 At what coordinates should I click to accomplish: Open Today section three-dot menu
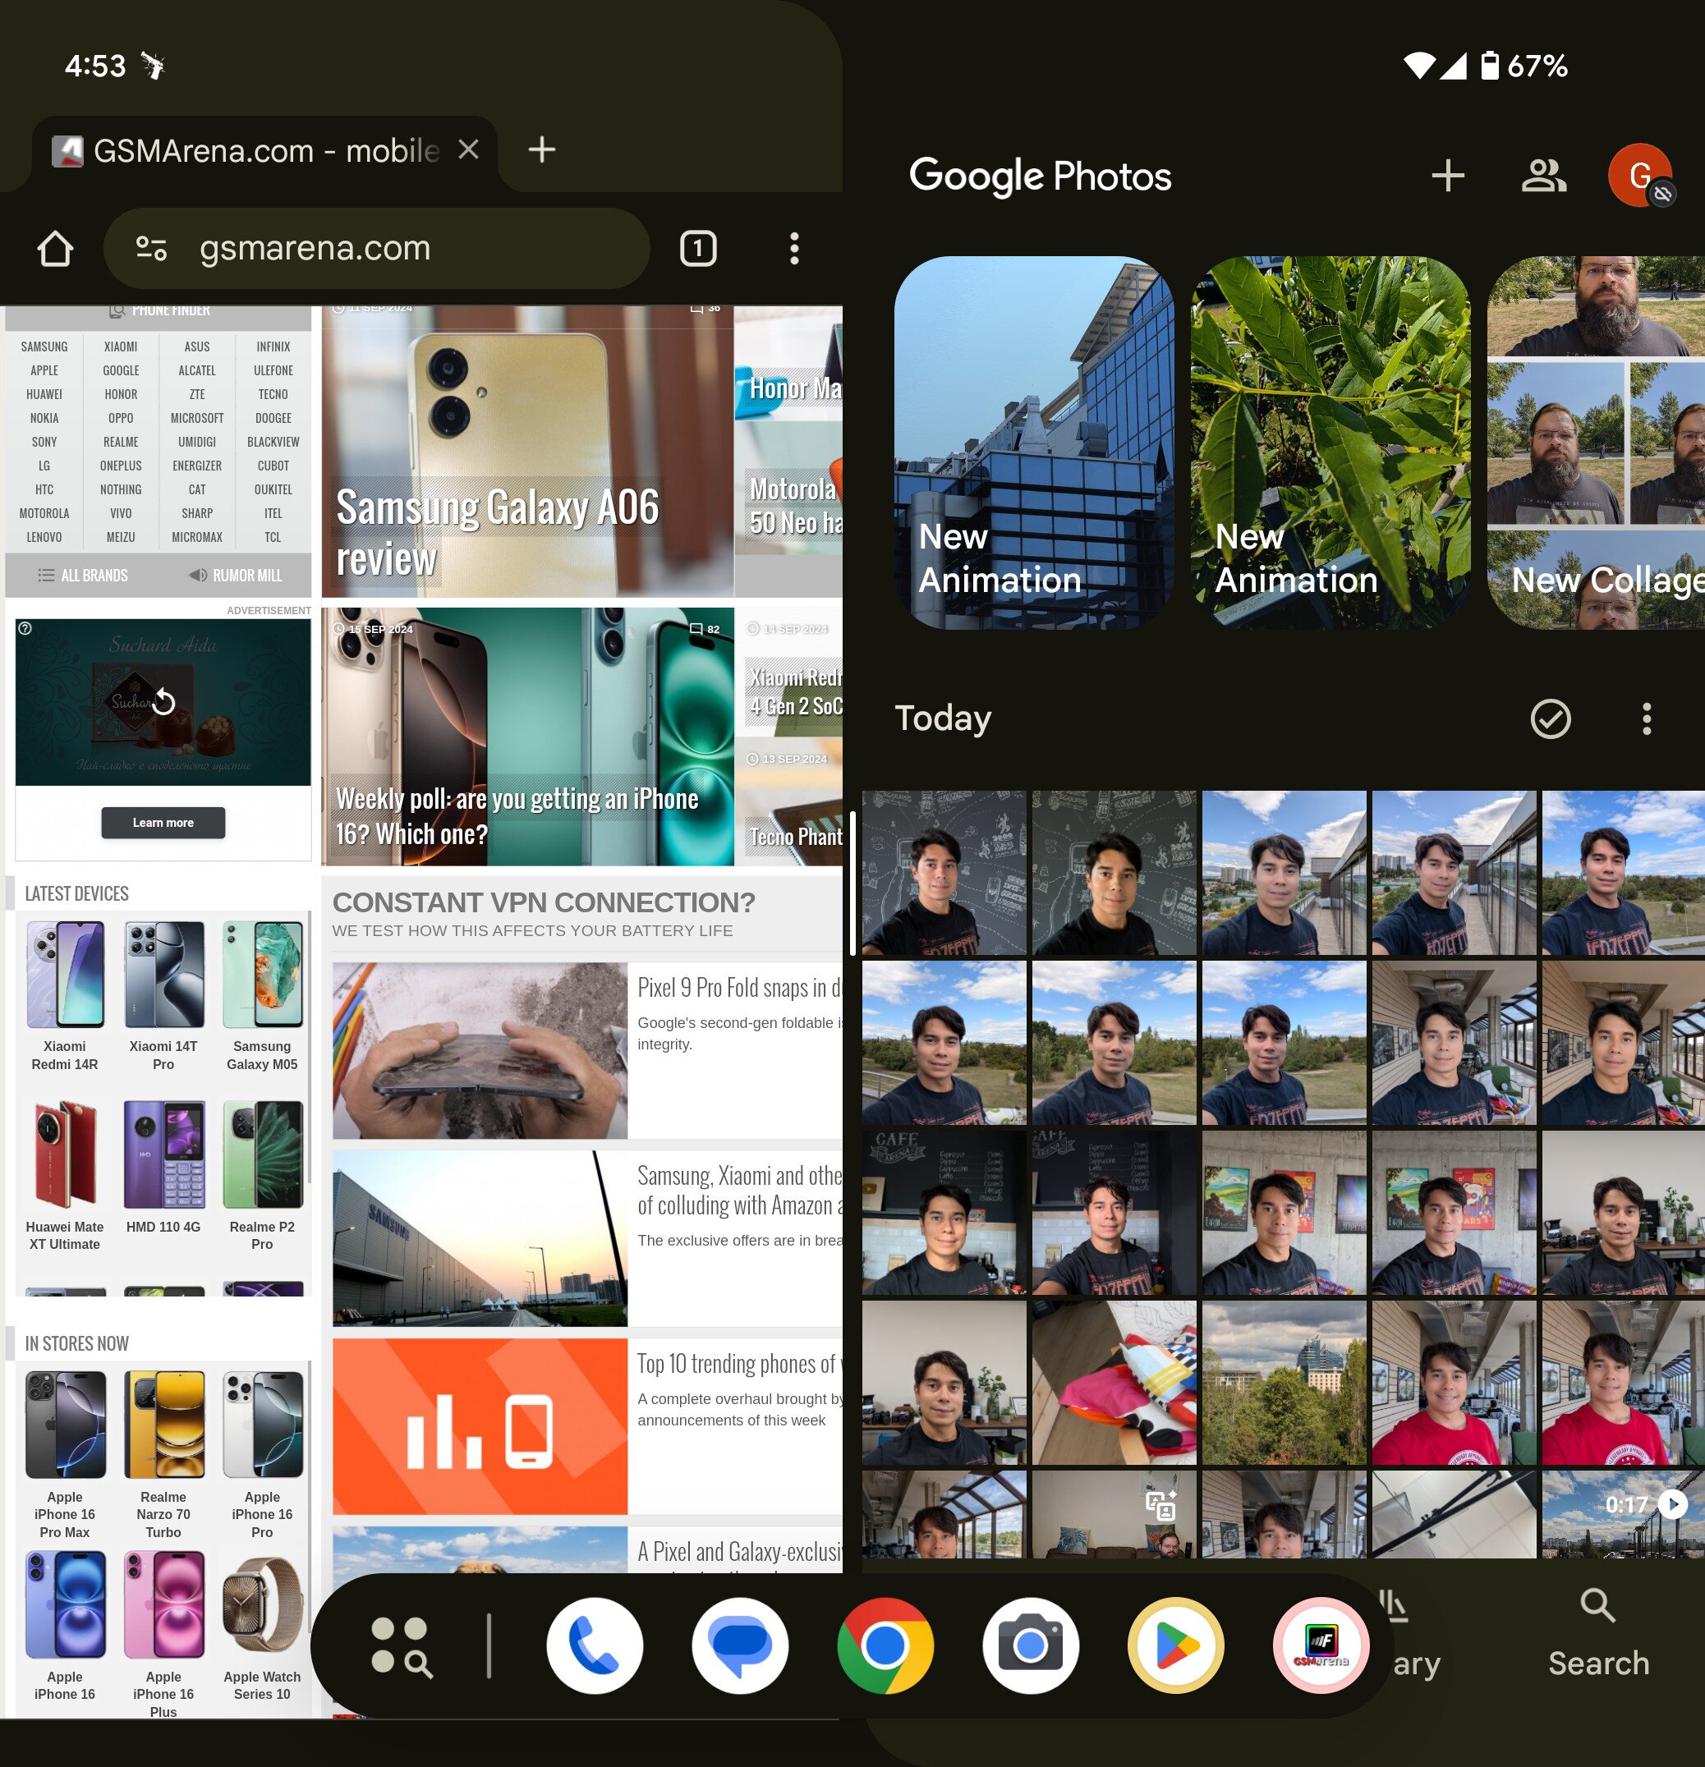(x=1647, y=718)
